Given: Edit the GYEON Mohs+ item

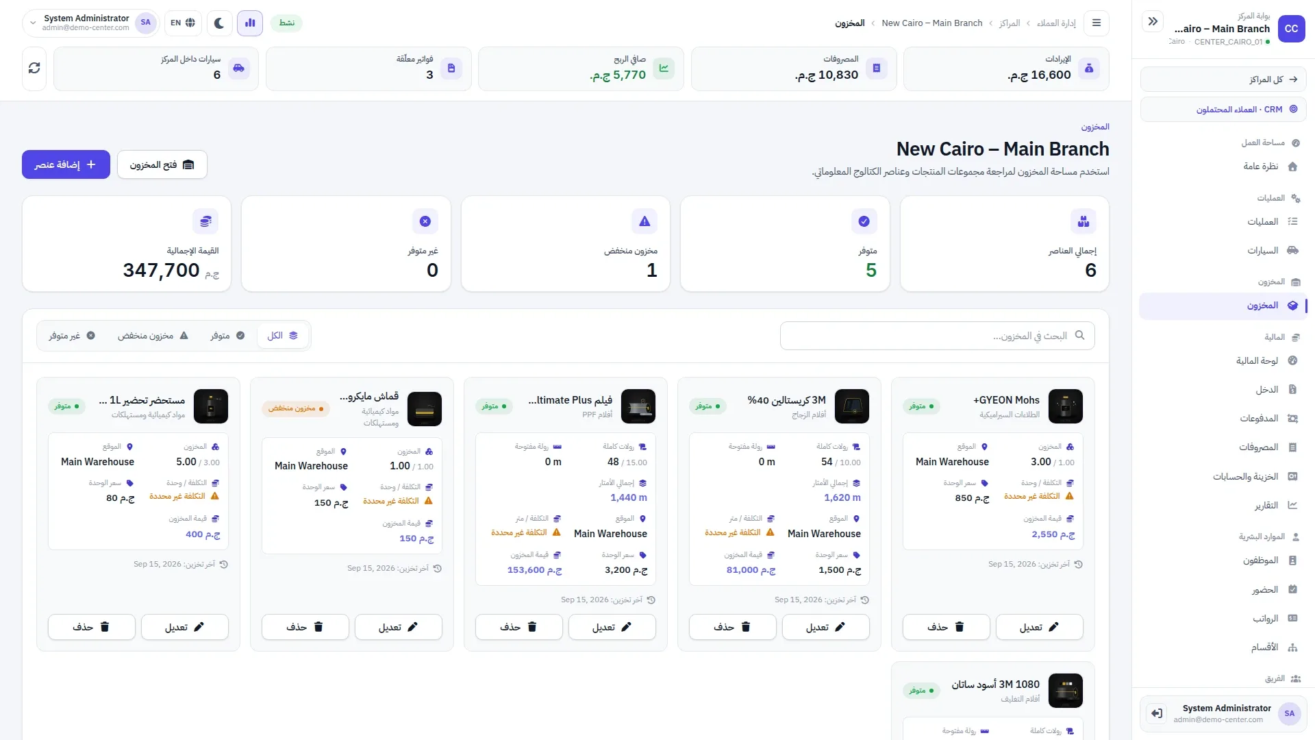Looking at the screenshot, I should (x=1039, y=627).
